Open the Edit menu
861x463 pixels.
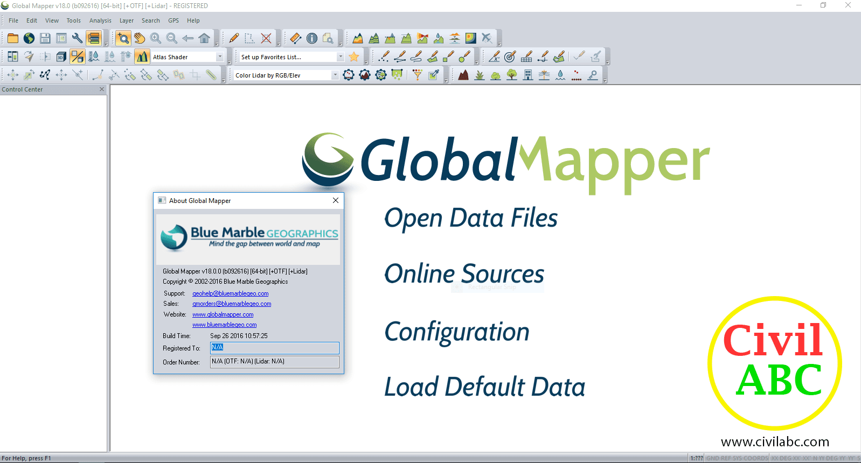(32, 20)
